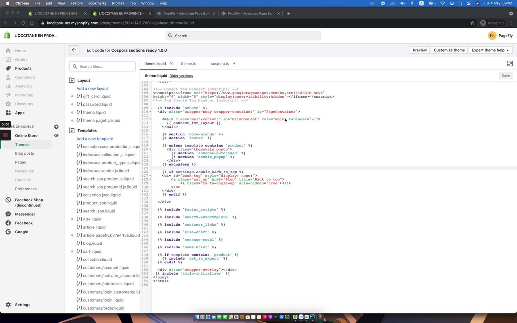Fold code at line 110
The width and height of the screenshot is (517, 323).
[150, 112]
